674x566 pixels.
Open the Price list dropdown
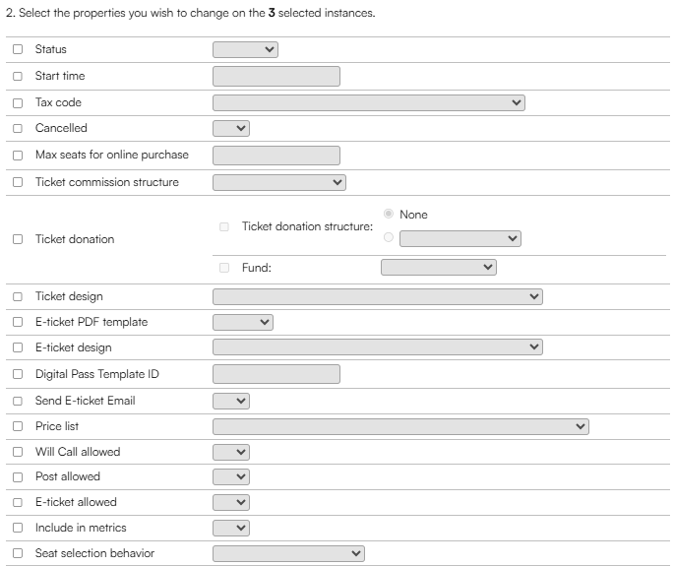tap(400, 426)
